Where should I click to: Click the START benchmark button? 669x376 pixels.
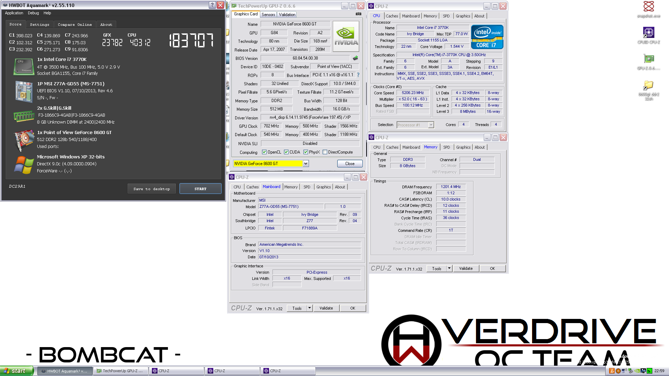coord(200,189)
